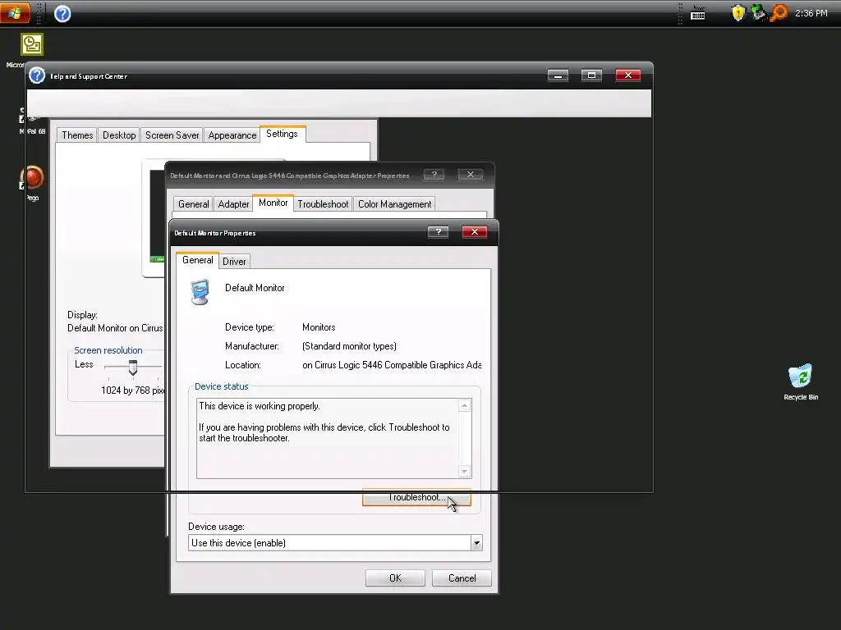This screenshot has height=630, width=841.
Task: Click OK in Default Monitor Properties
Action: click(x=395, y=578)
